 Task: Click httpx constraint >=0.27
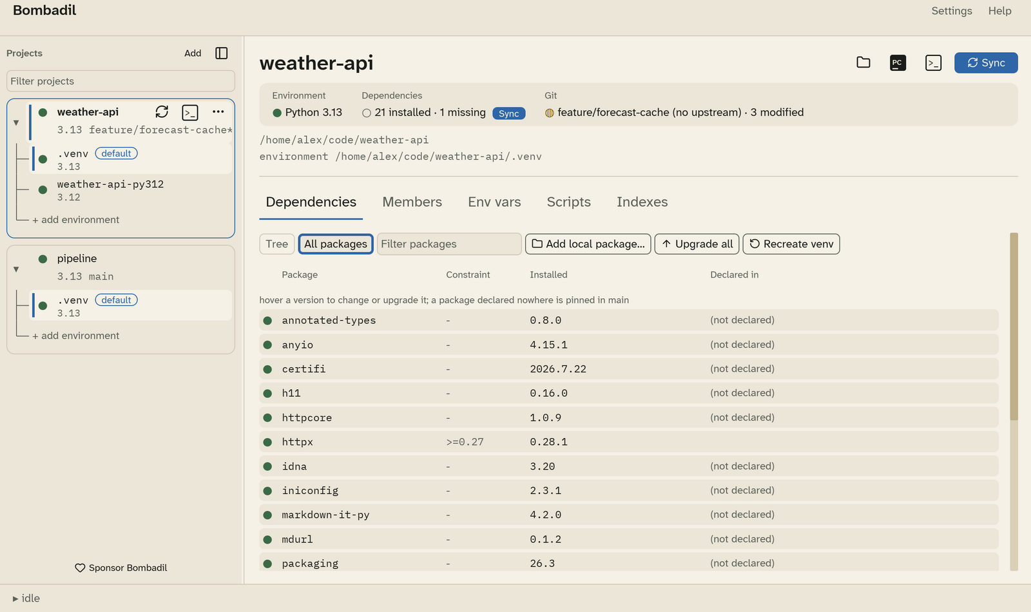point(465,442)
